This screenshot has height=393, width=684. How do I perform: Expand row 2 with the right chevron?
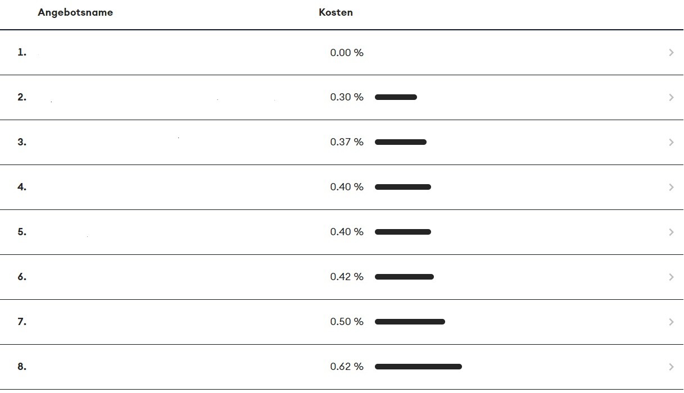671,97
